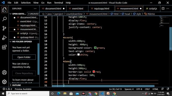Click the VS Code logo icon
Screen dimensions: 172x96
pyautogui.click(x=3, y=3)
